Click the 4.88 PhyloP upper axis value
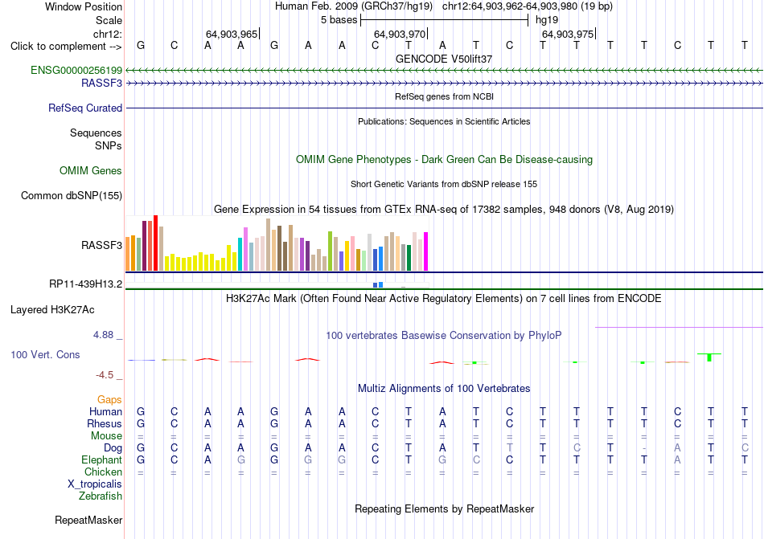This screenshot has width=764, height=539. coord(103,335)
